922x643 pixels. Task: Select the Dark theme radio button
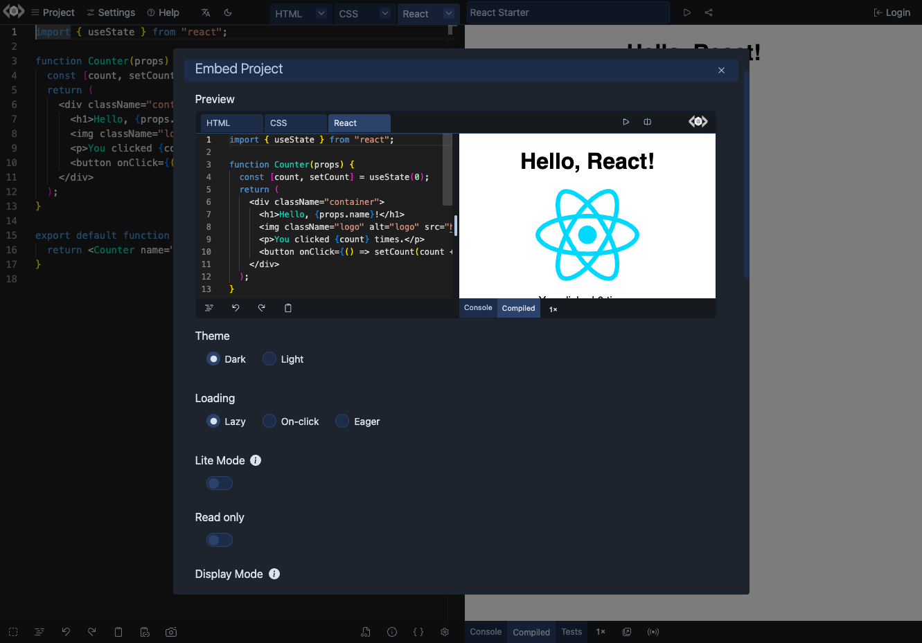tap(213, 359)
